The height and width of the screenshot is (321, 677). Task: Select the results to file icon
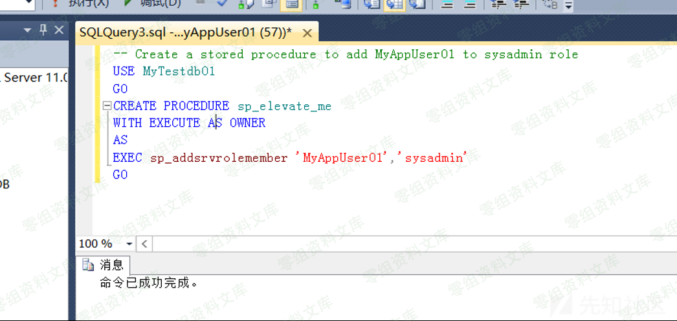click(417, 4)
